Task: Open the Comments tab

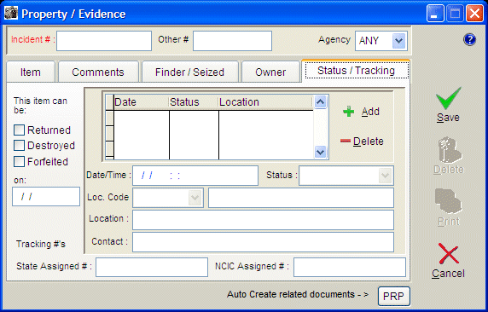Action: (98, 72)
